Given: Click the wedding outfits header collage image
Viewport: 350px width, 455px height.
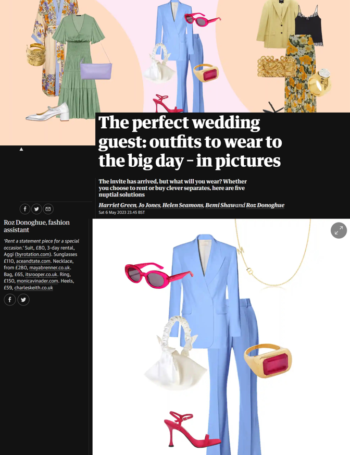Looking at the screenshot, I should coord(175,56).
